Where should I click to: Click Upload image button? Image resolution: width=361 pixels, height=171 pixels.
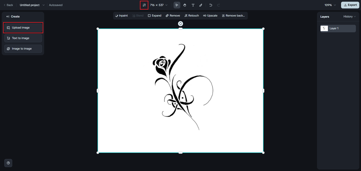[x=23, y=28]
